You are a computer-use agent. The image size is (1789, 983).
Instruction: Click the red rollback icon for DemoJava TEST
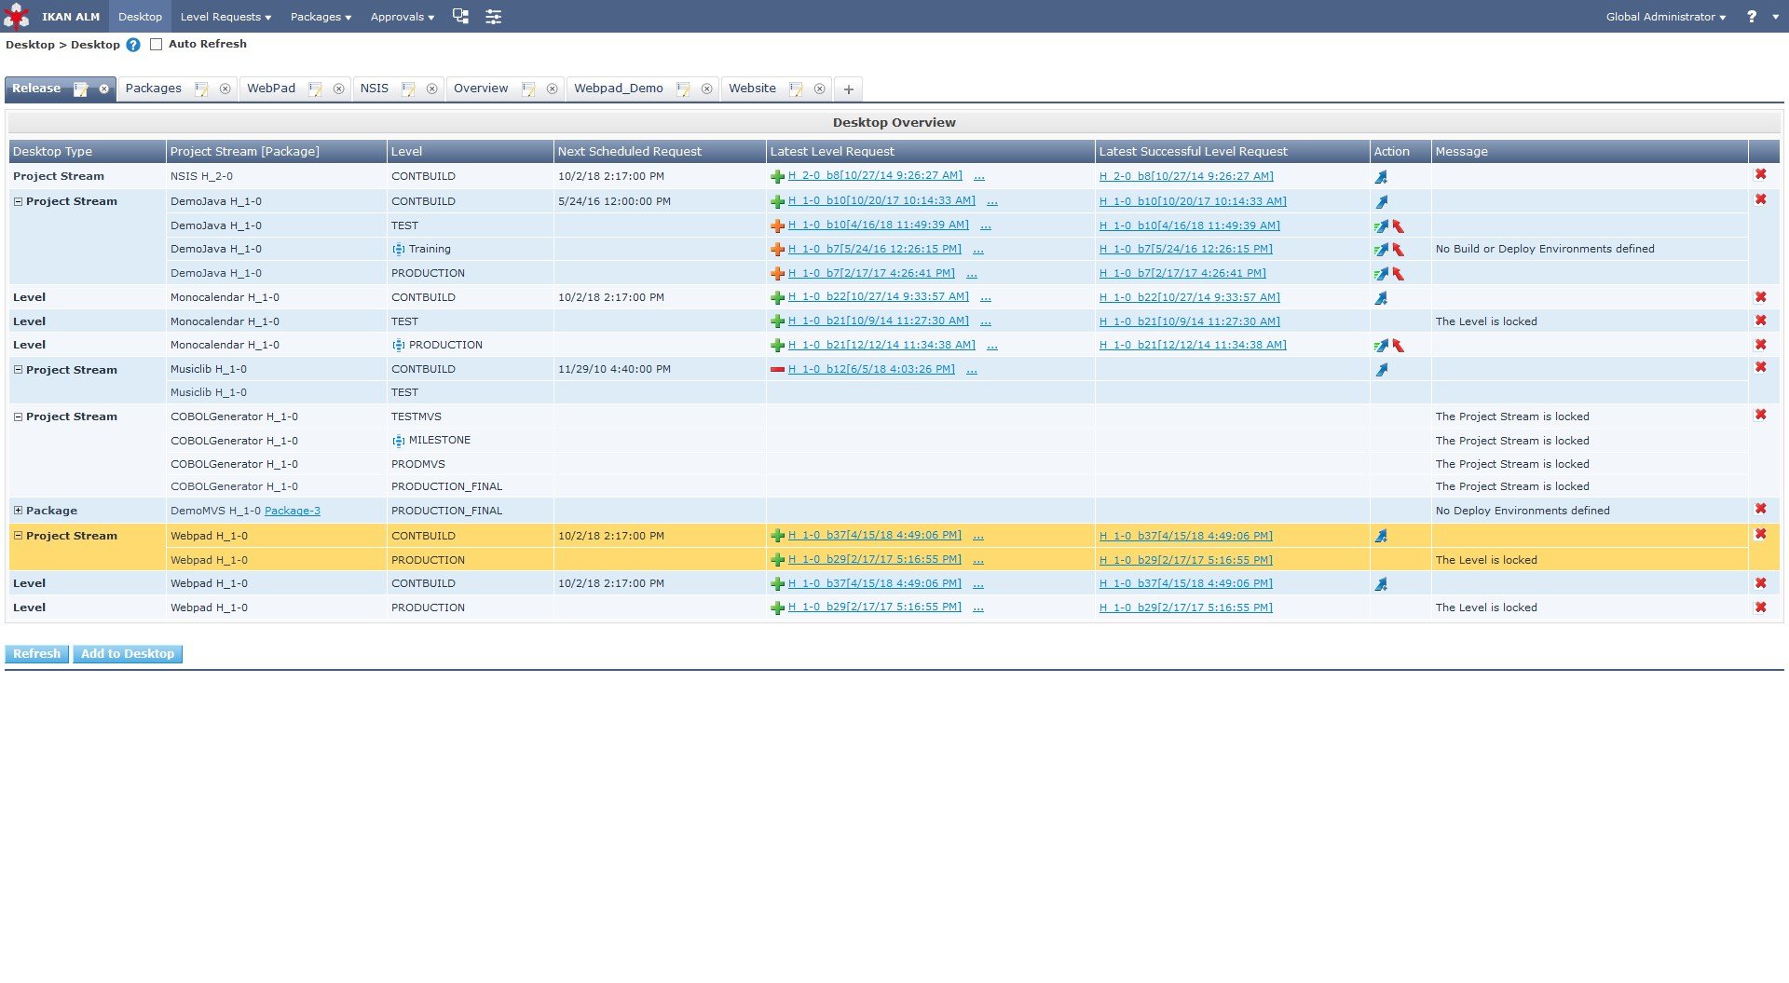point(1398,225)
